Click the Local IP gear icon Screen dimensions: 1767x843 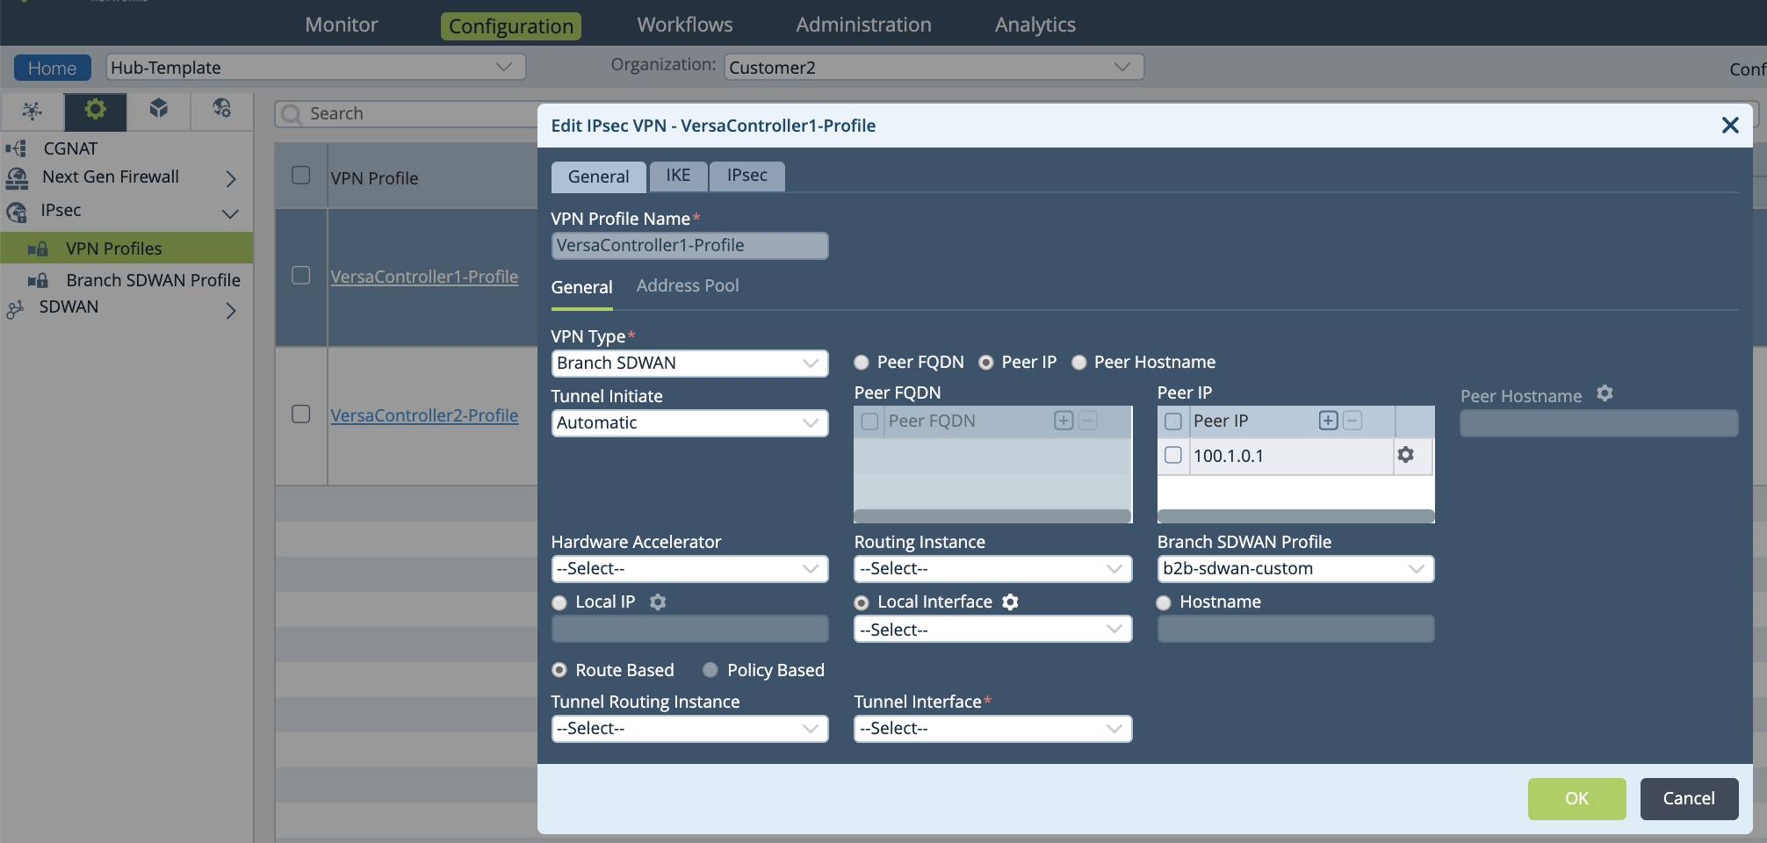tap(658, 602)
